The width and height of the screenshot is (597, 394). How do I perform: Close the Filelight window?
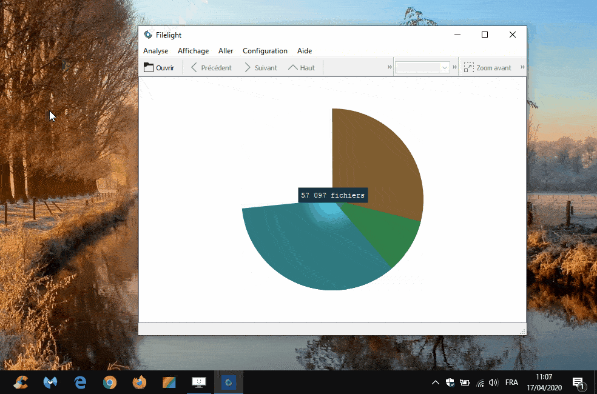[513, 35]
